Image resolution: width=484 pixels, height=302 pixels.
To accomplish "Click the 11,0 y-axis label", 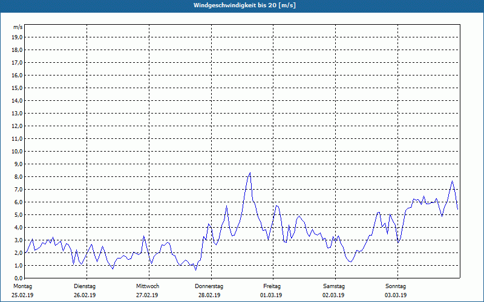I will tap(17, 139).
